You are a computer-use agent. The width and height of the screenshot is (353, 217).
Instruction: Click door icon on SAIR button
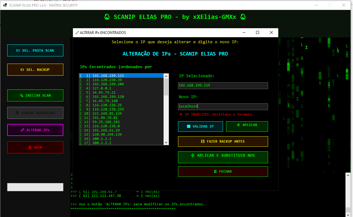point(30,147)
